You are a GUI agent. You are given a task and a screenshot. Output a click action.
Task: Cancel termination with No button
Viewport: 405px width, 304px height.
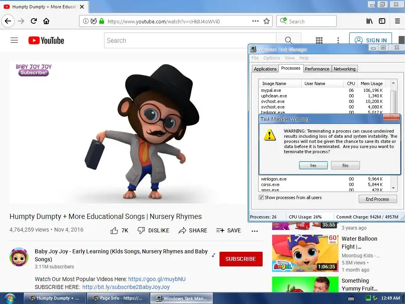pyautogui.click(x=345, y=165)
